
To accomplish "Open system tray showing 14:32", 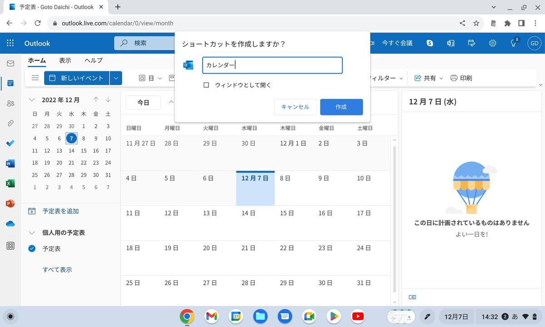I will point(508,317).
